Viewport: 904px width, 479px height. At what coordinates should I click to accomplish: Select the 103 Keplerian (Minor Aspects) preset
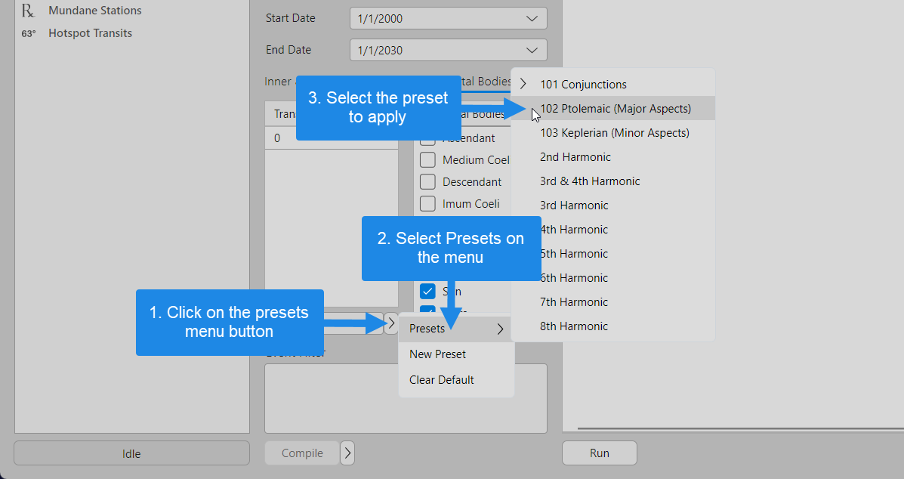click(x=613, y=132)
